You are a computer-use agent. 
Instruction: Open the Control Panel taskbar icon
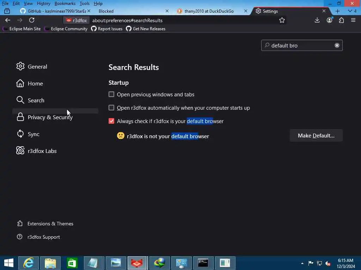[x=182, y=263]
